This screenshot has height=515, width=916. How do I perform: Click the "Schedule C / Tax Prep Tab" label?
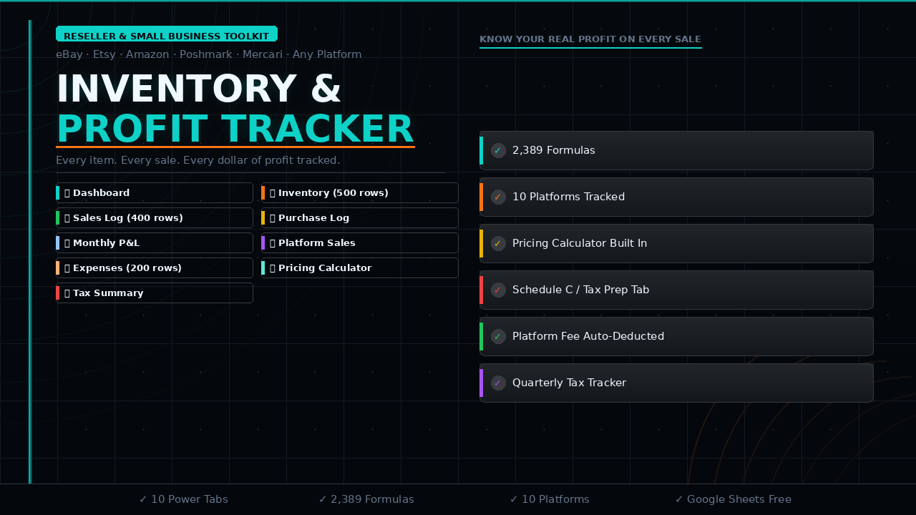pyautogui.click(x=581, y=290)
